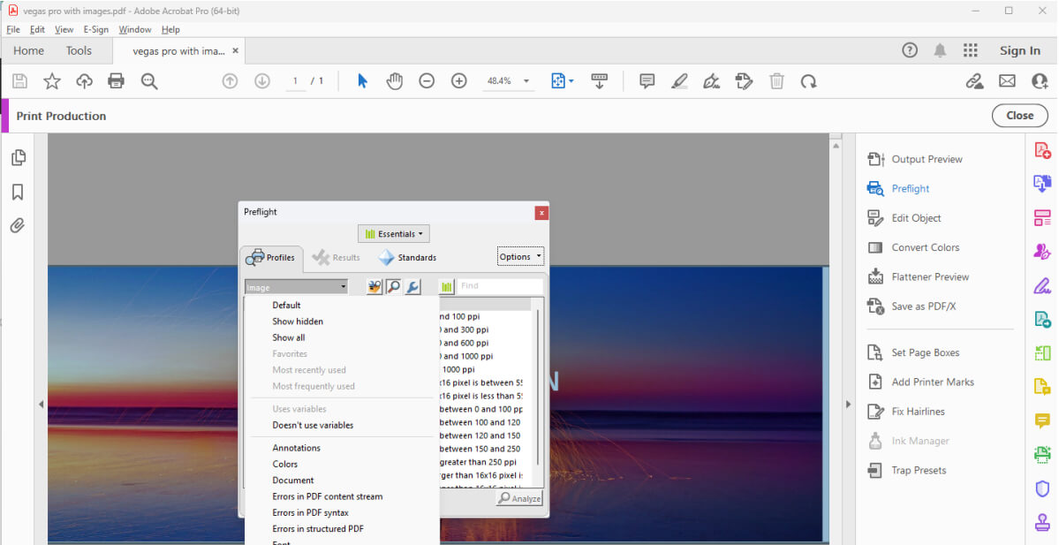The height and width of the screenshot is (545, 1059).
Task: Select 'Colors' category in filter list
Action: [285, 464]
